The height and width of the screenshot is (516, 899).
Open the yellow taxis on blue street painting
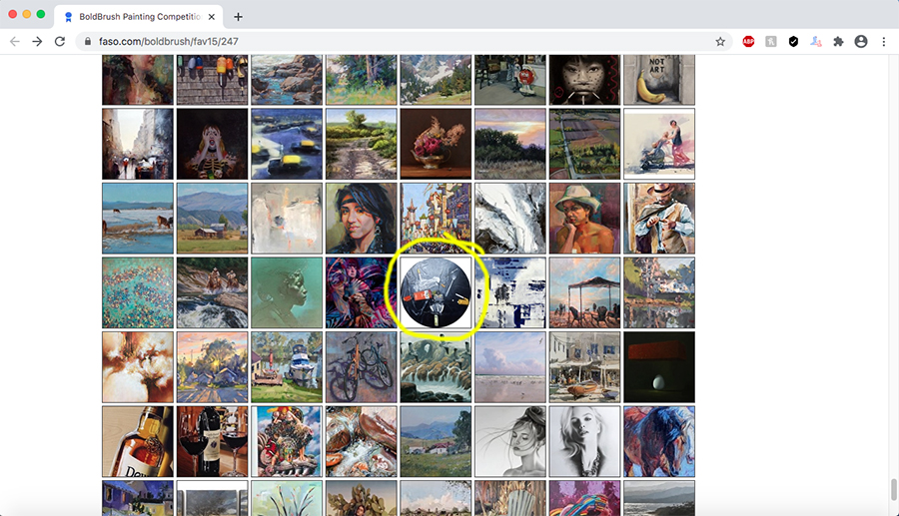pos(287,144)
